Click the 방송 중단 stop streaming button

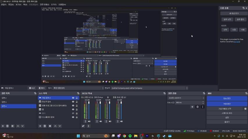(x=227, y=98)
